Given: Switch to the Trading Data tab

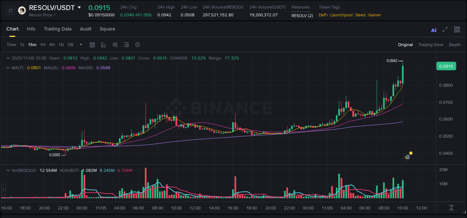Looking at the screenshot, I should tap(58, 29).
